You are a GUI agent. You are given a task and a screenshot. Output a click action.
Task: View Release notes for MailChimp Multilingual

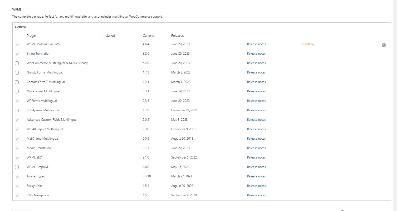pyautogui.click(x=256, y=139)
